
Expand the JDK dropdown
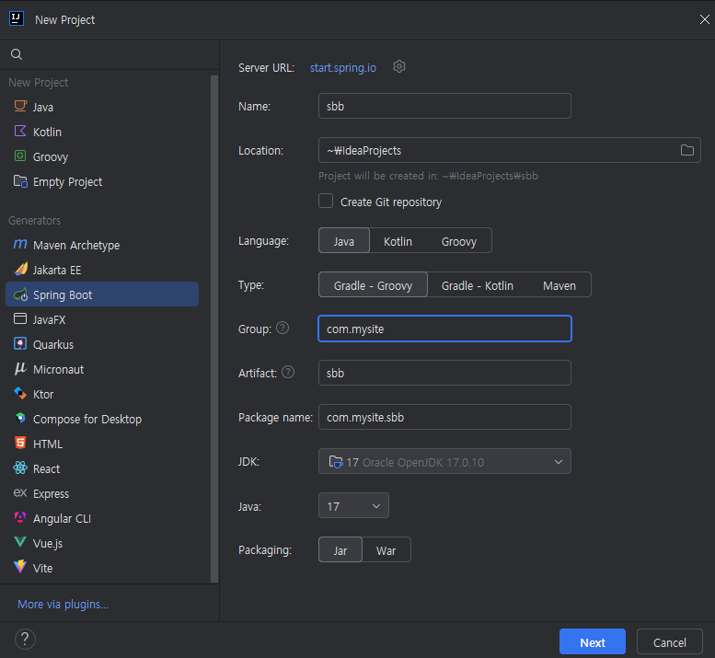444,461
